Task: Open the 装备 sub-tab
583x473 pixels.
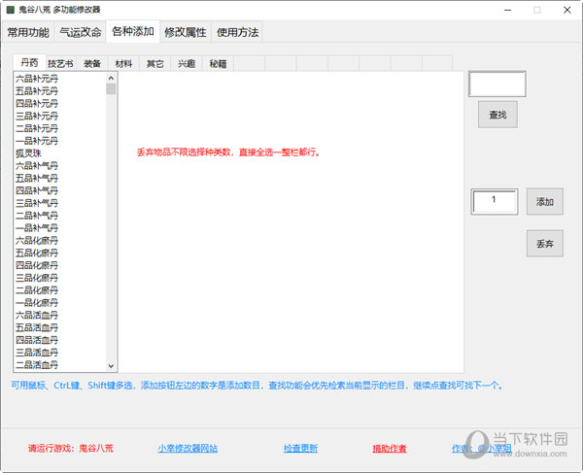Action: [x=92, y=63]
